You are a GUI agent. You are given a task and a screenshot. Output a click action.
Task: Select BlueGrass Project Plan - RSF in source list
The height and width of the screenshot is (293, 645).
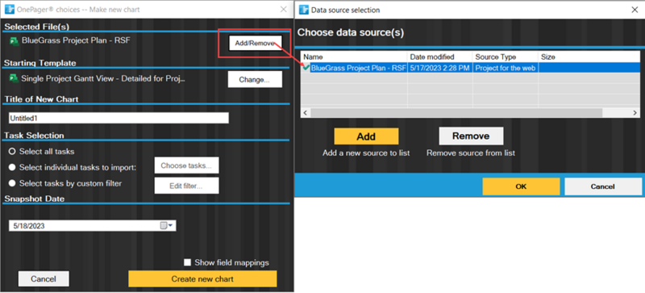pos(359,68)
